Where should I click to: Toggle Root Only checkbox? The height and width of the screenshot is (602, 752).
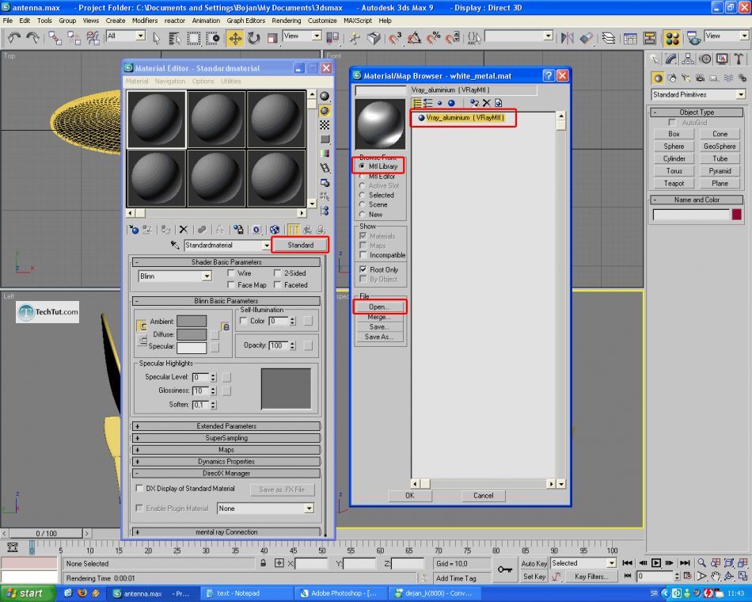coord(363,269)
